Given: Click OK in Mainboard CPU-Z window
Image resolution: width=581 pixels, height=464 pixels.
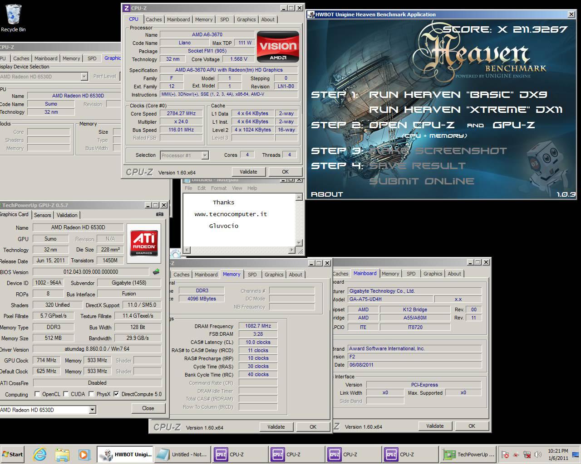Looking at the screenshot, I should coord(472,426).
